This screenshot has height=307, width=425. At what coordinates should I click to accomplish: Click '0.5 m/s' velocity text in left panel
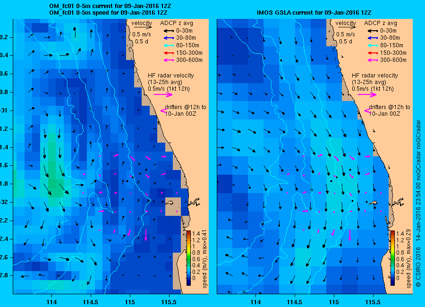pos(142,34)
